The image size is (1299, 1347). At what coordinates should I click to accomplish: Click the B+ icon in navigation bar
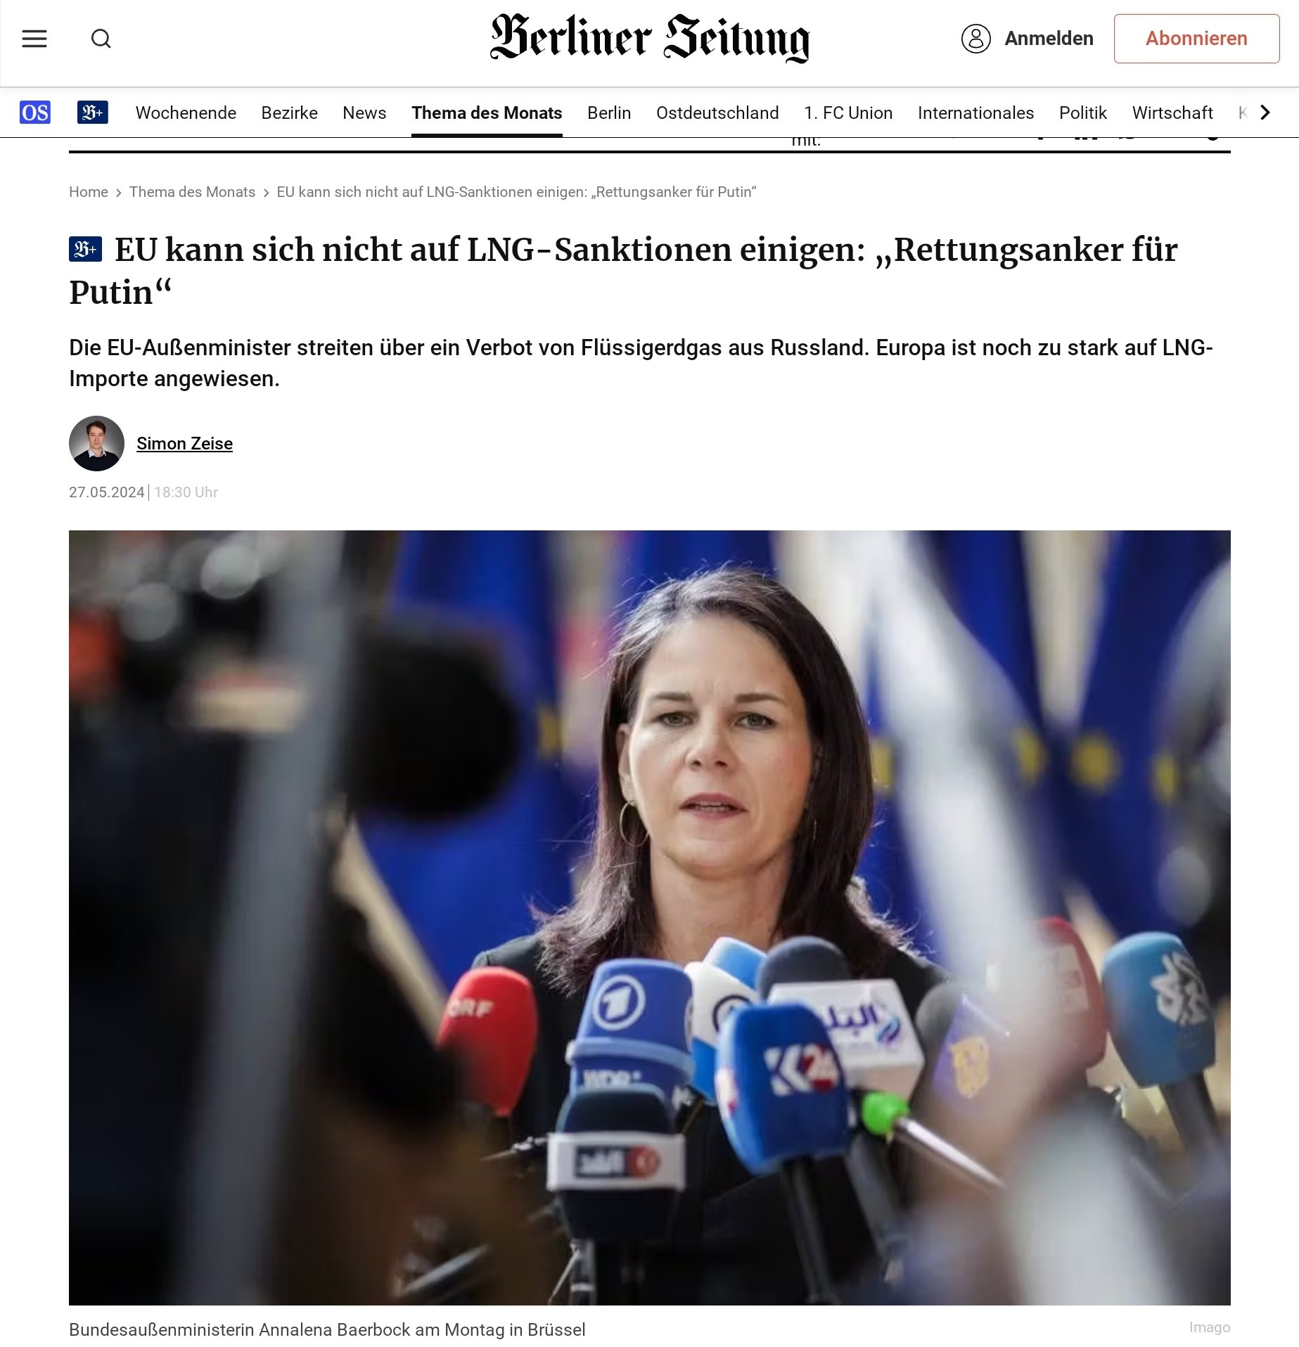[92, 113]
